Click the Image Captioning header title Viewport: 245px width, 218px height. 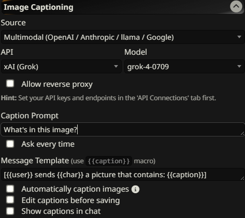coord(38,7)
